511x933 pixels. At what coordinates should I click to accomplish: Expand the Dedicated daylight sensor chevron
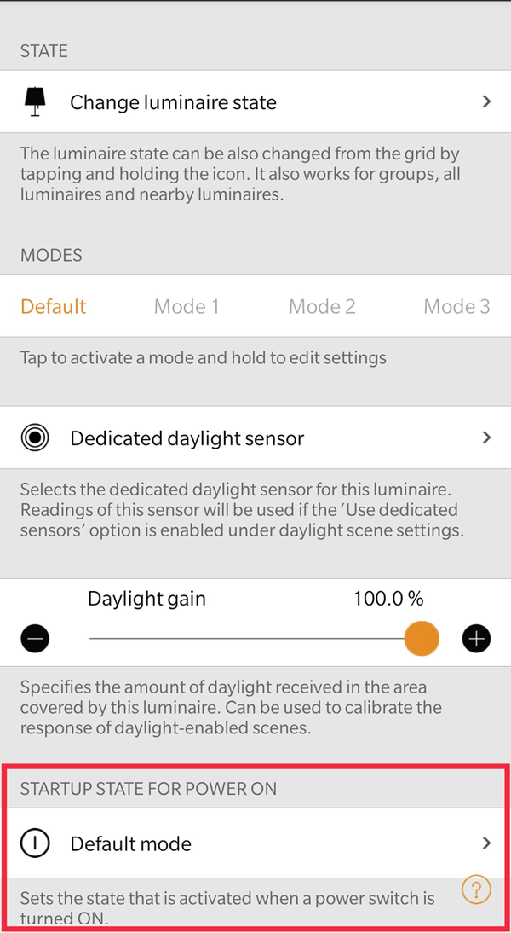486,438
